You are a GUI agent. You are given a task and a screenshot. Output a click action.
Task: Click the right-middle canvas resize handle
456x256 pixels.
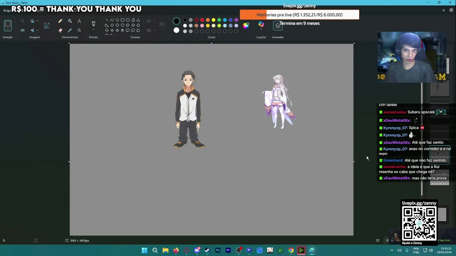(x=354, y=161)
